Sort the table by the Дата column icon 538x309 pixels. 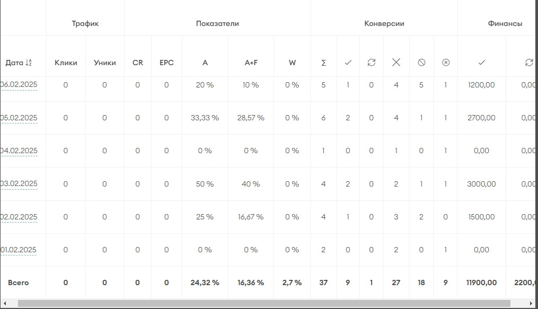coord(29,63)
